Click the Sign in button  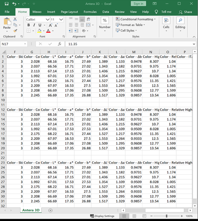[x=139, y=4]
